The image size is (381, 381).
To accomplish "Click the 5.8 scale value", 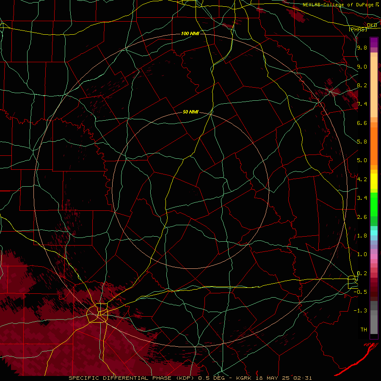I will [x=362, y=142].
